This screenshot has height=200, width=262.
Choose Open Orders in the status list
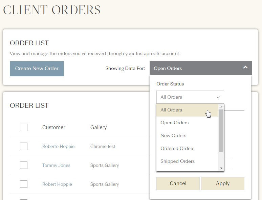click(187, 123)
